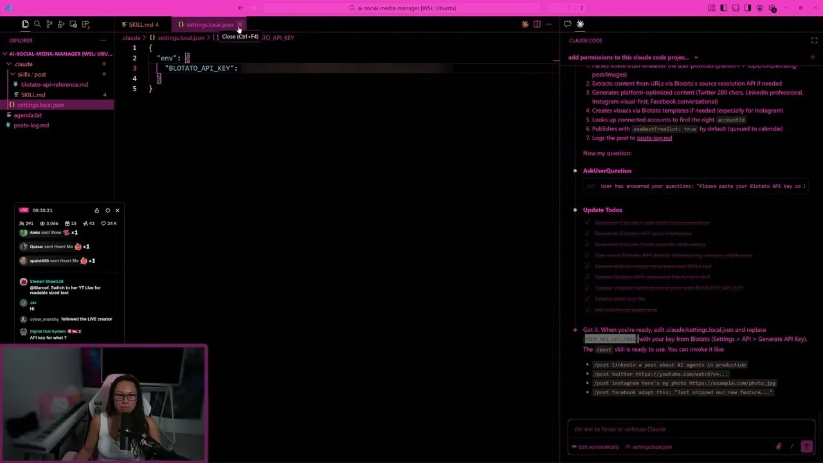Click the circle icon in live overlay header
This screenshot has height=463, width=823.
pyautogui.click(x=107, y=210)
